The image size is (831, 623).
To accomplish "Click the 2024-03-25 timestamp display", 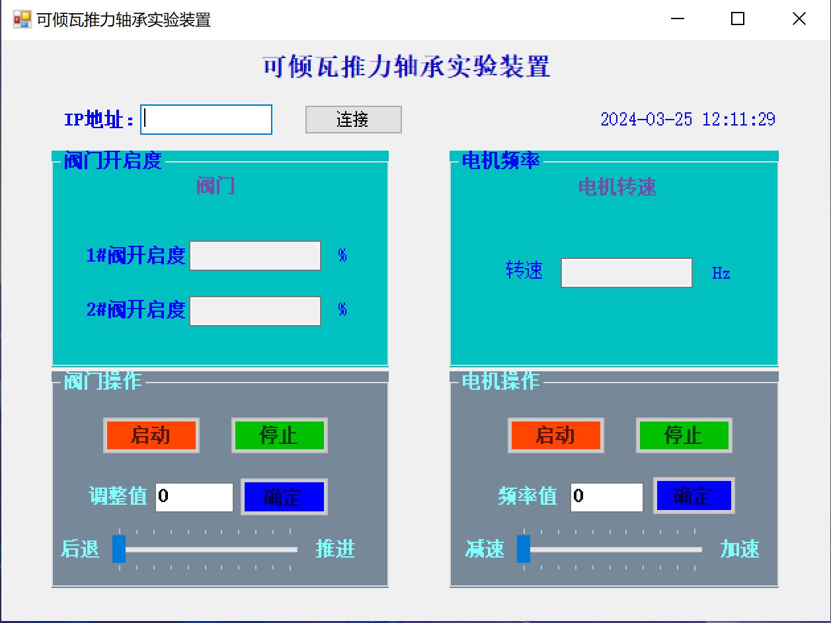I will click(688, 119).
